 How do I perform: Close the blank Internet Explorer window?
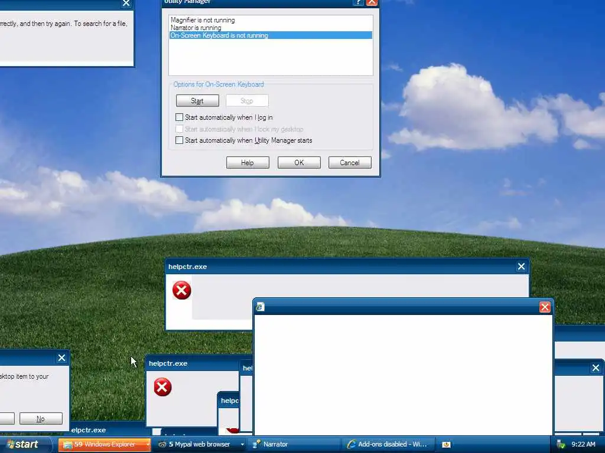click(x=544, y=307)
